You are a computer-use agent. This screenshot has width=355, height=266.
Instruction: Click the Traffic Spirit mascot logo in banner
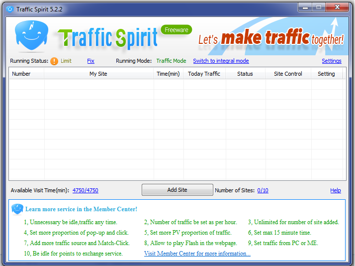31,35
